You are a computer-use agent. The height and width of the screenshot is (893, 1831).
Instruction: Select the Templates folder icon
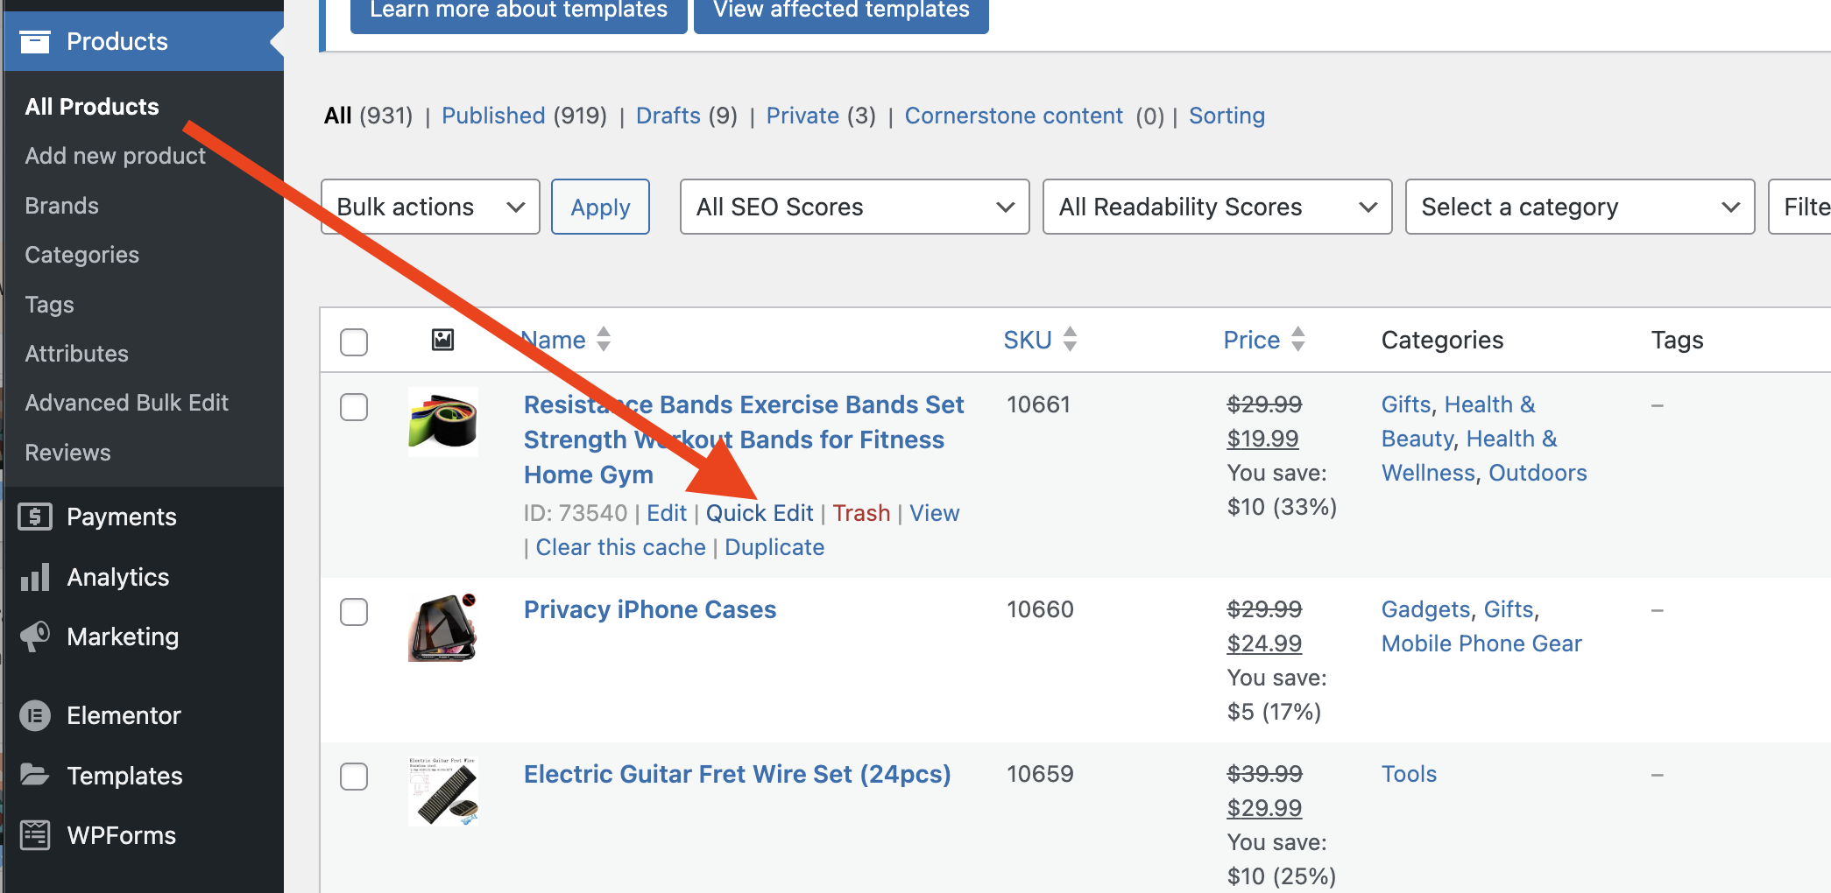click(x=35, y=775)
